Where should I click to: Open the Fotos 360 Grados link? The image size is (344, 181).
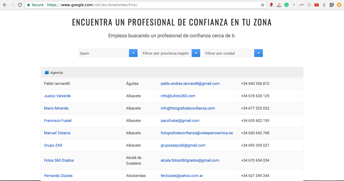click(59, 160)
